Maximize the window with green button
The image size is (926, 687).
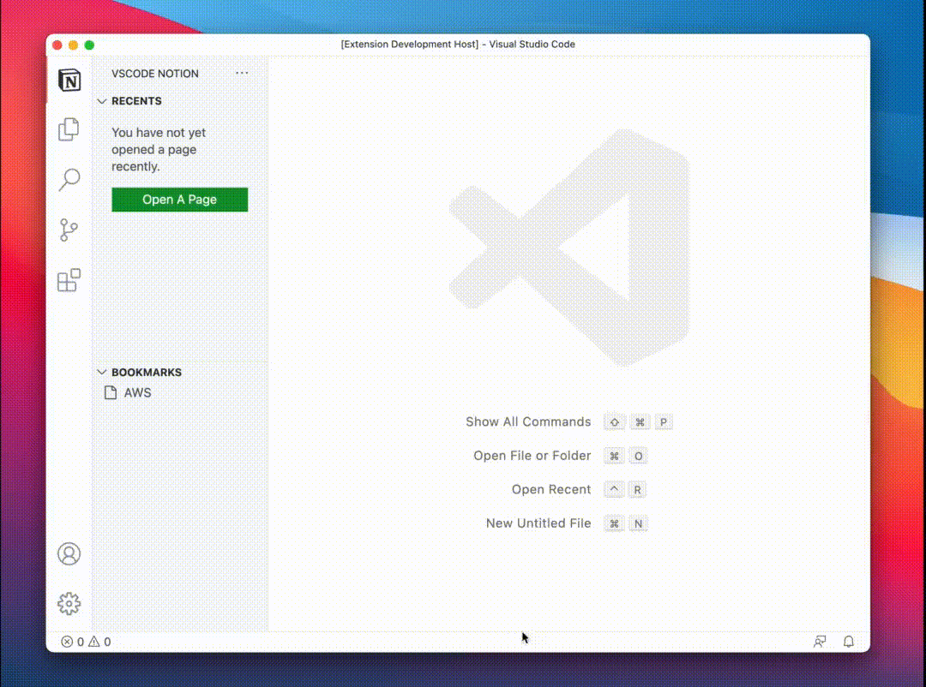[x=89, y=45]
